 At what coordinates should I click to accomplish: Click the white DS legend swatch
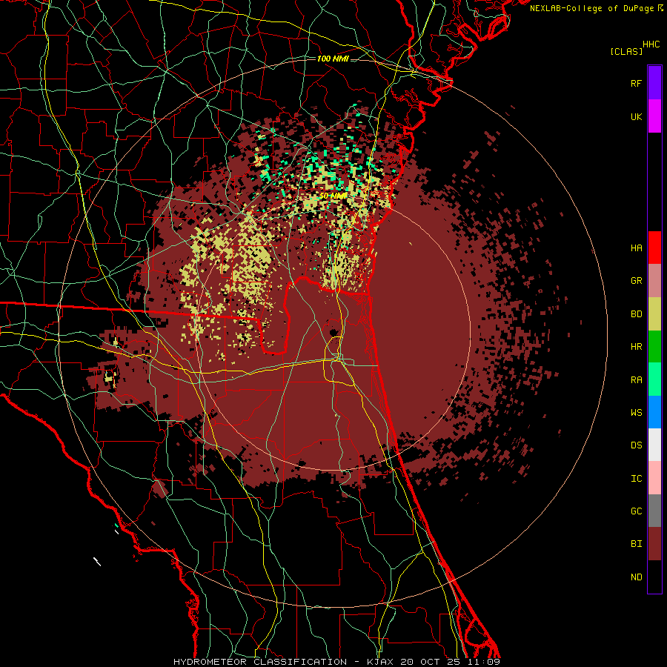pyautogui.click(x=654, y=445)
